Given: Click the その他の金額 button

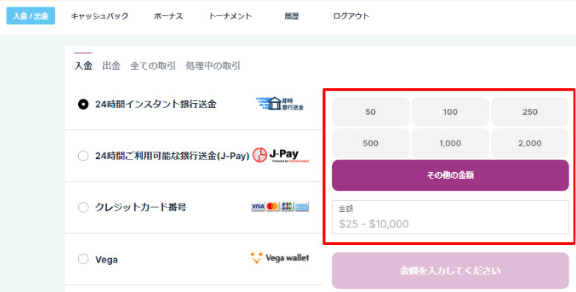Looking at the screenshot, I should pos(450,175).
